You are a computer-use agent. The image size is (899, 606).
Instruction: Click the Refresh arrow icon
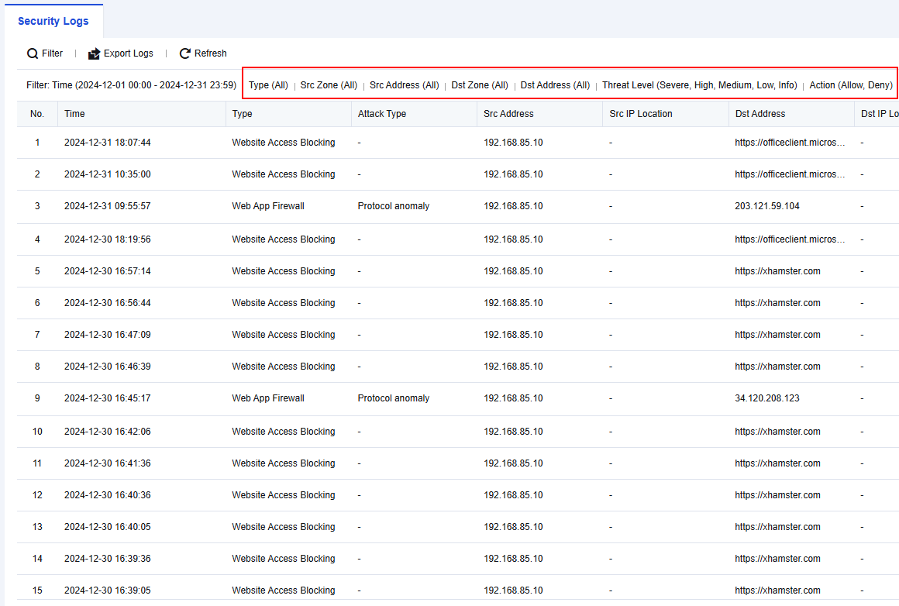coord(185,53)
